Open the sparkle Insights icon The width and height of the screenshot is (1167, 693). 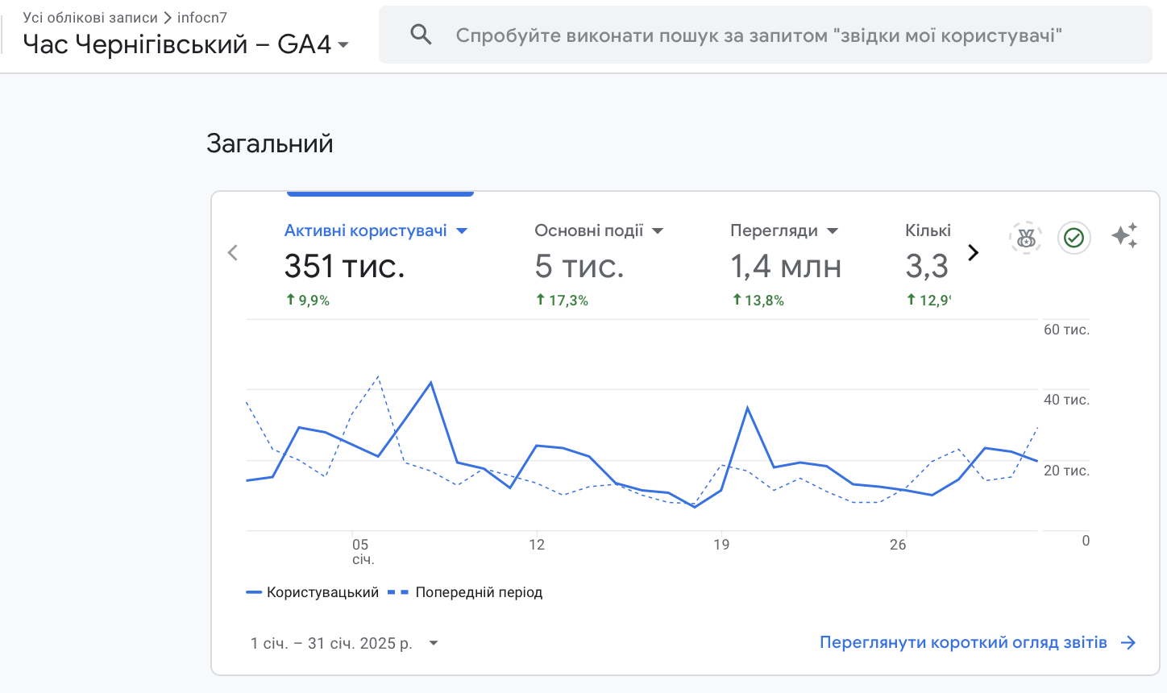(1124, 235)
